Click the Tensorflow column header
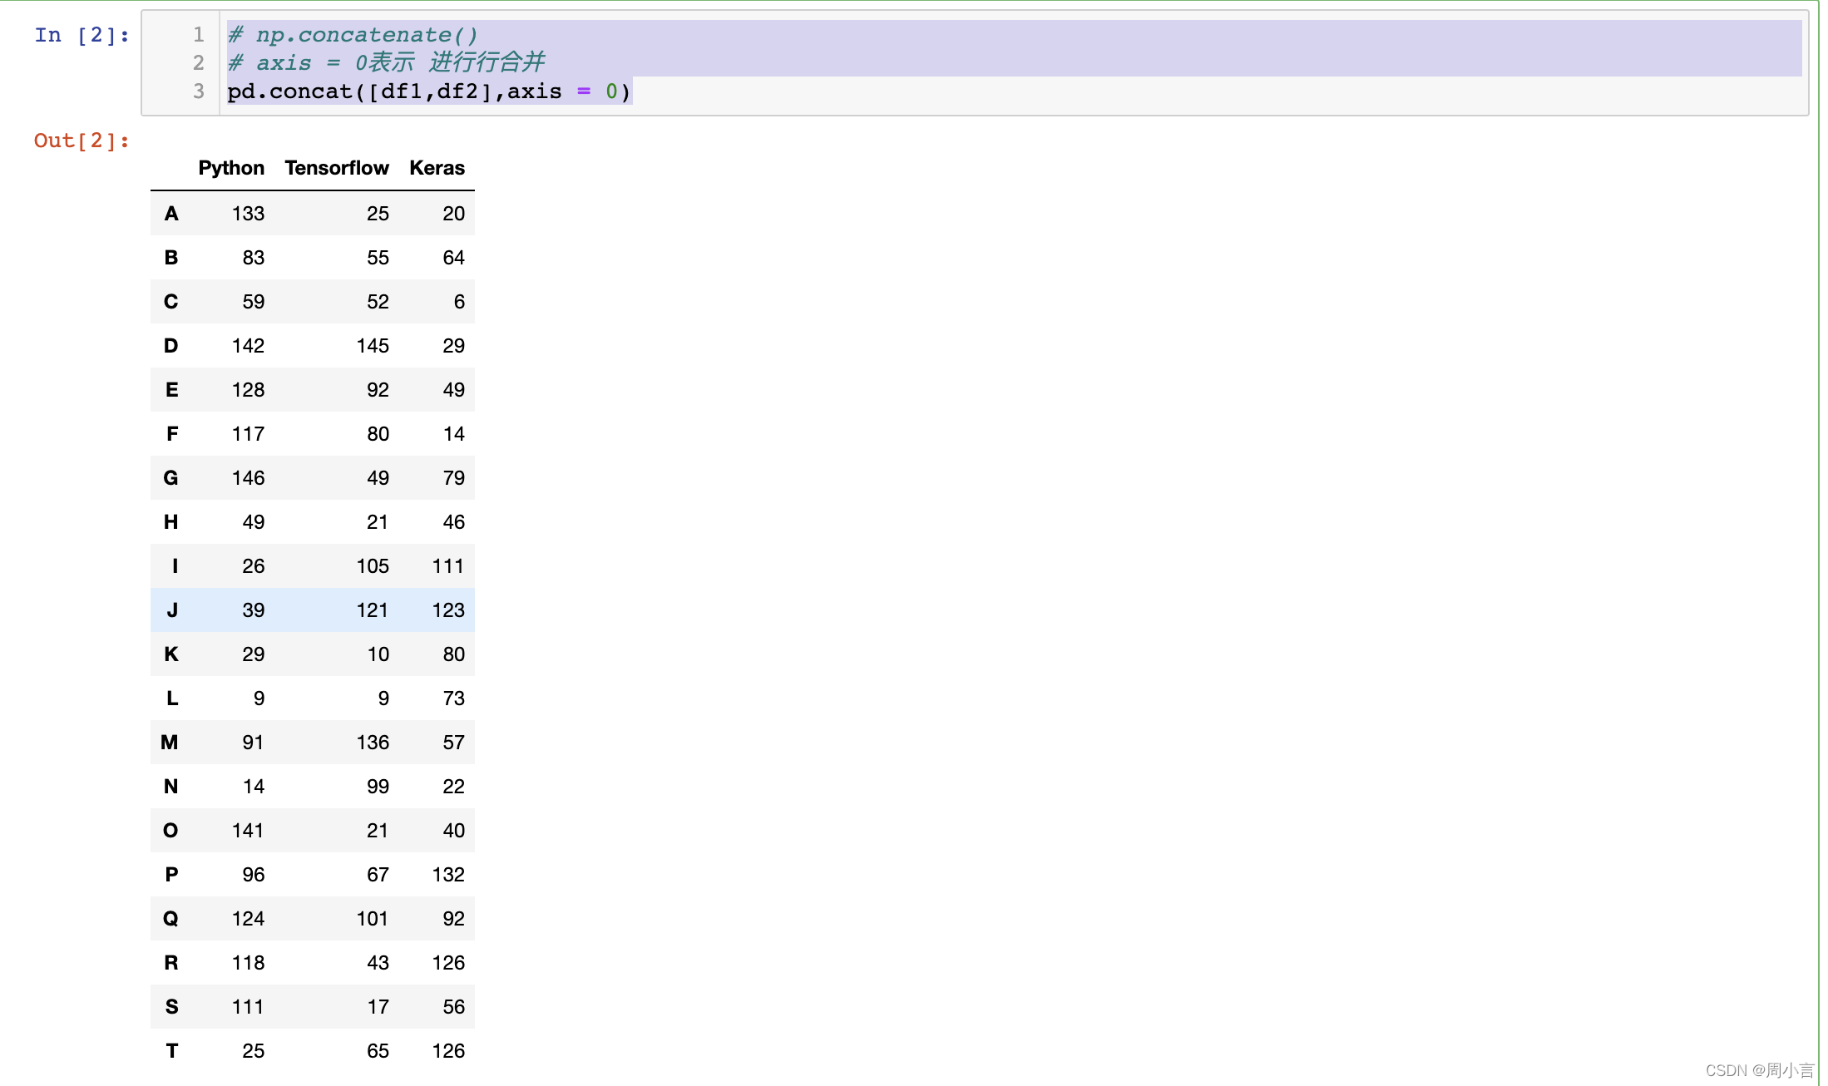1828x1086 pixels. pyautogui.click(x=337, y=168)
